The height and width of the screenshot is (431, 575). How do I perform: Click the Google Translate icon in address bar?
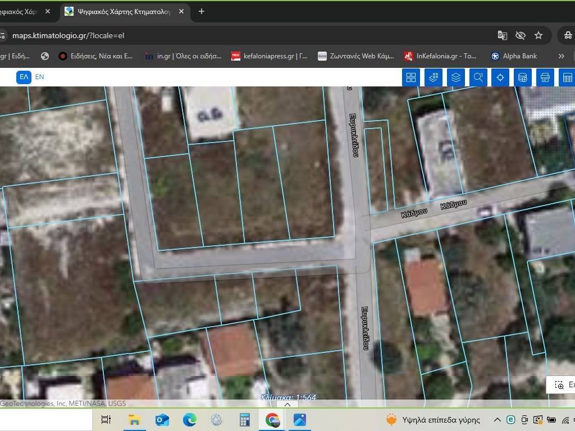[503, 35]
